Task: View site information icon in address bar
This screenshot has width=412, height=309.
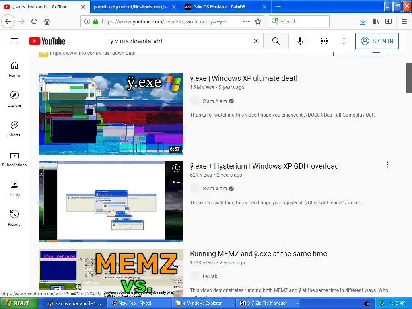Action: [x=87, y=21]
